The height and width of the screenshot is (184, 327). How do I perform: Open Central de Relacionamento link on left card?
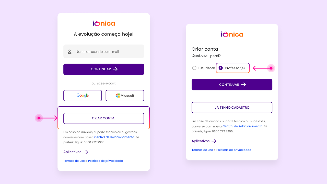tap(114, 137)
